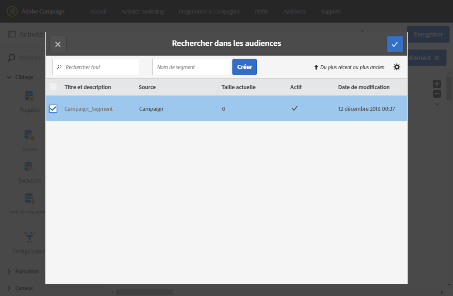Click the search icon in Rechercher tout
Viewport: 453px width, 296px height.
pyautogui.click(x=59, y=67)
